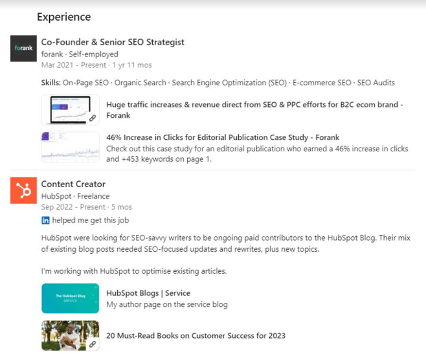Image resolution: width=426 pixels, height=354 pixels.
Task: Click the LinkedIn icon beside helped me get this job
Action: tap(45, 221)
